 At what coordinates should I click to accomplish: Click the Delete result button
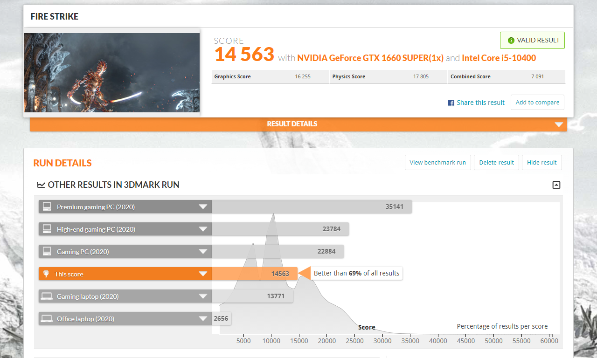click(x=496, y=163)
